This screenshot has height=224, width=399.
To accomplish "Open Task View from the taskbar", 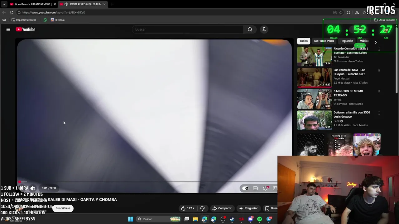I will tap(186, 219).
